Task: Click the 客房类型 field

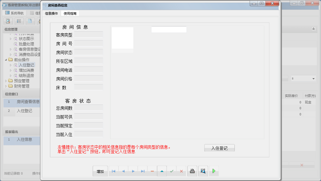Action: [89, 35]
